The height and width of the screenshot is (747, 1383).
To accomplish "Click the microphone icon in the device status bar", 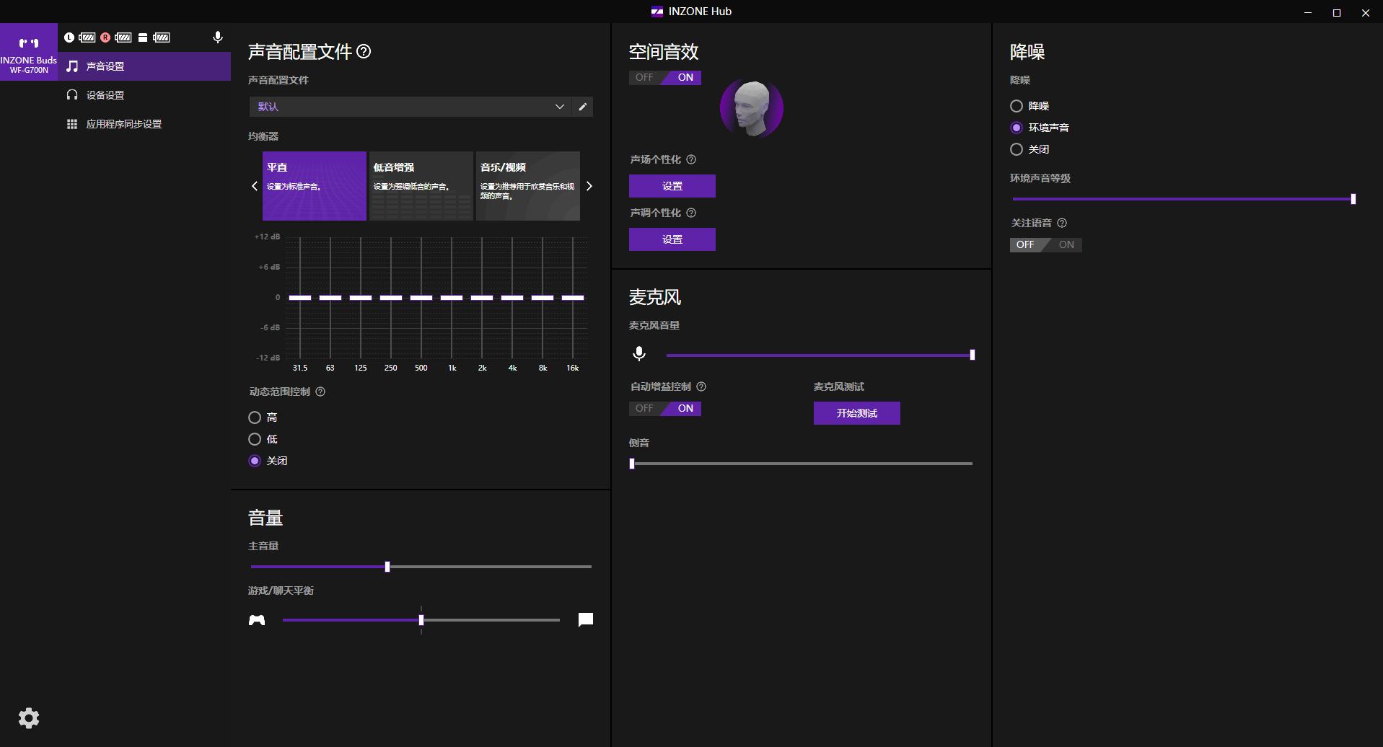I will coord(218,37).
